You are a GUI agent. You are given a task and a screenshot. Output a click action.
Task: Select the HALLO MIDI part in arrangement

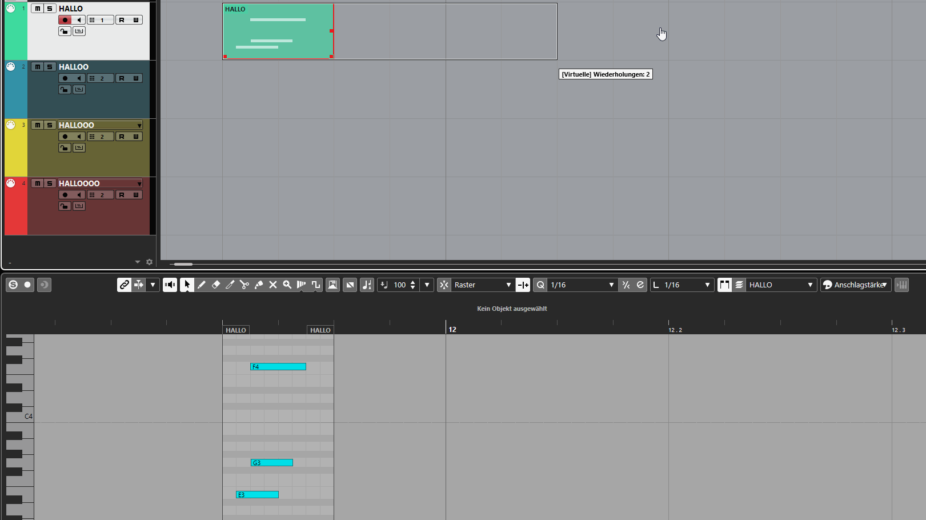278,31
